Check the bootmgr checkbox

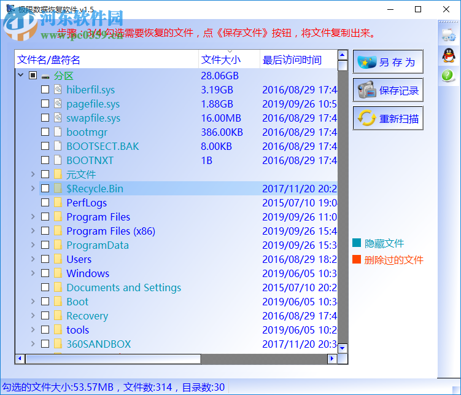point(45,131)
